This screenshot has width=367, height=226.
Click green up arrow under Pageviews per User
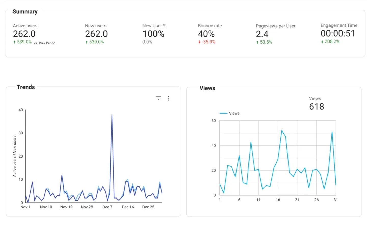(x=257, y=42)
